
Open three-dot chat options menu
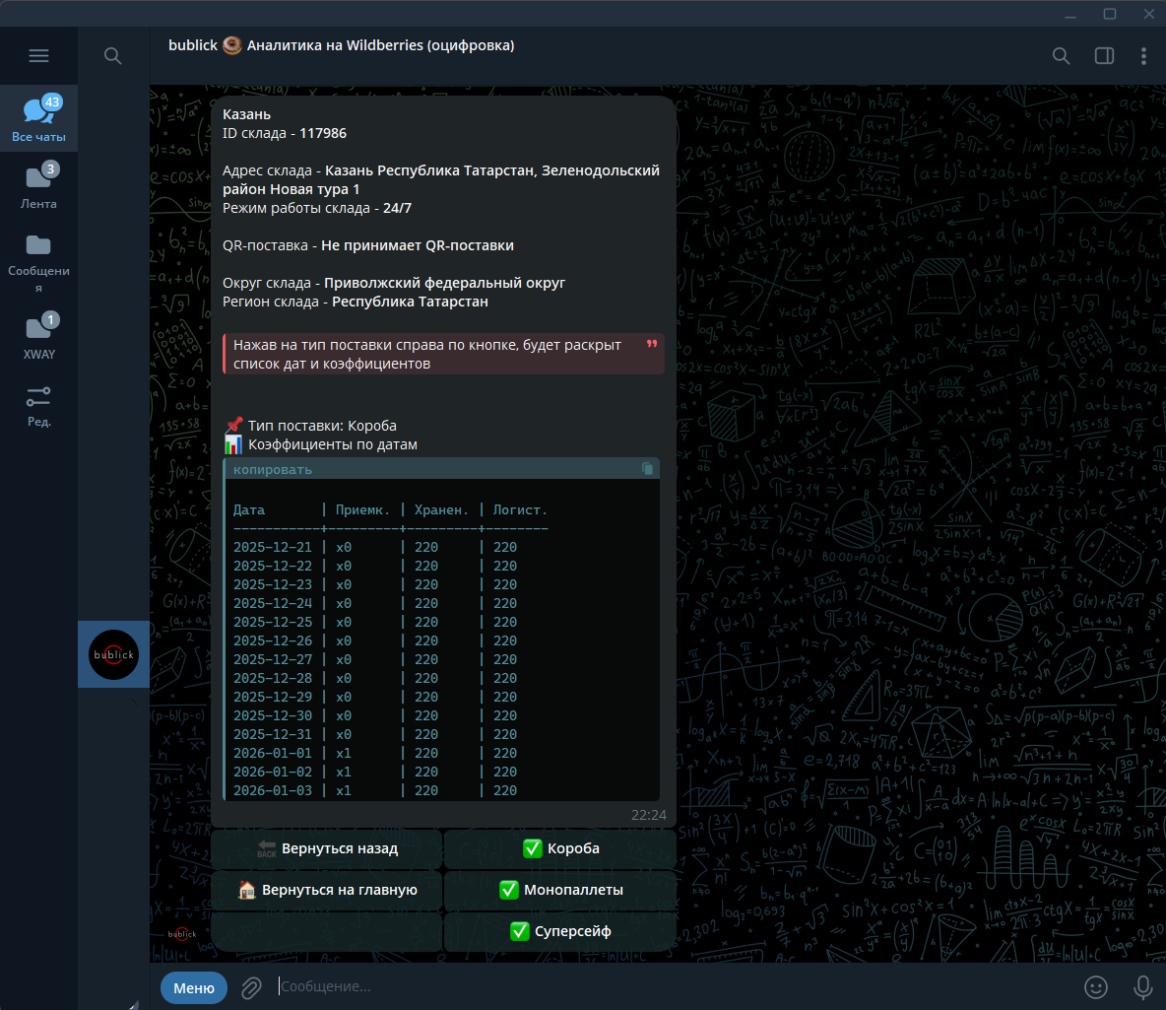pos(1143,56)
